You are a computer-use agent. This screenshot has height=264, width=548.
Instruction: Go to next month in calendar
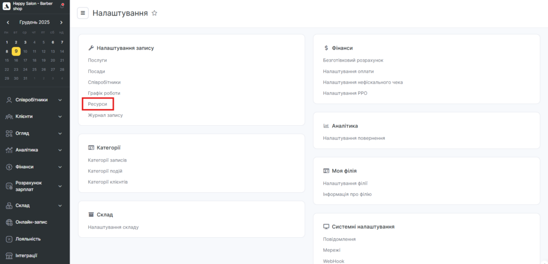pos(62,22)
